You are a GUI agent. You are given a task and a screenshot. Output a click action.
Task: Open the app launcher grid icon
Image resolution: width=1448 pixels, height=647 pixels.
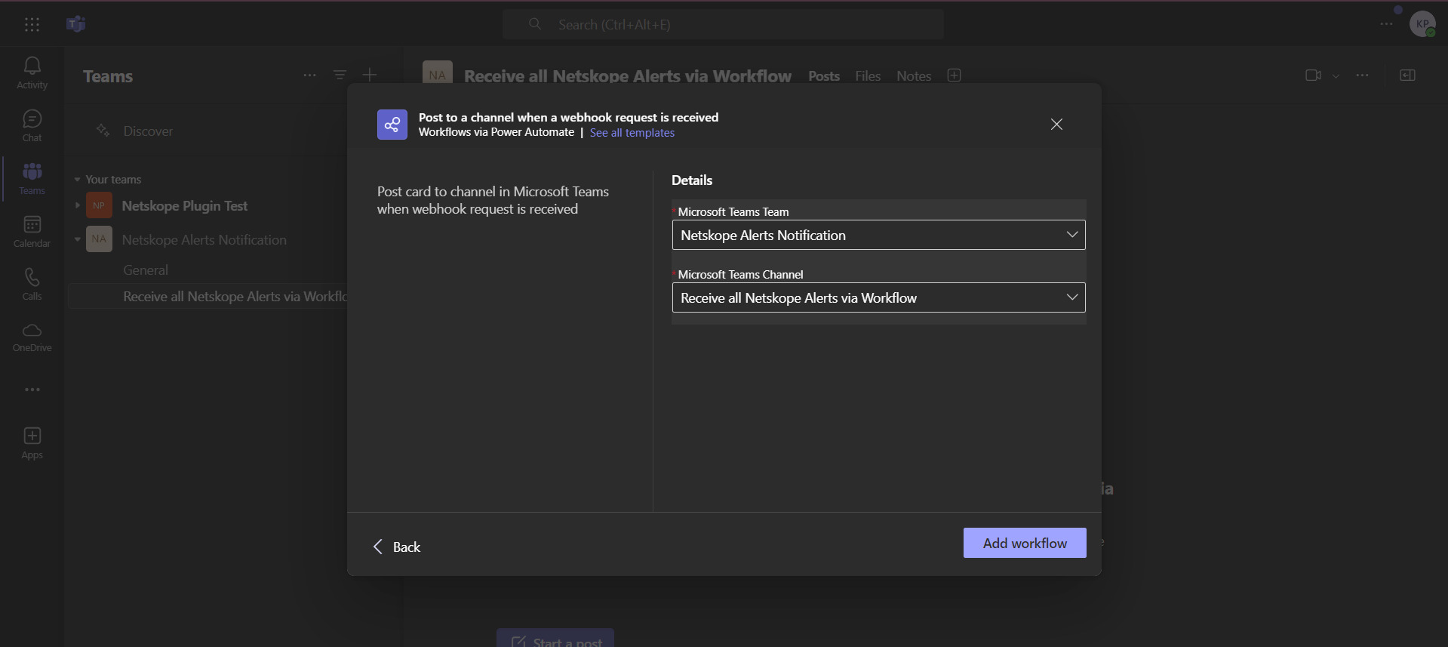tap(32, 24)
